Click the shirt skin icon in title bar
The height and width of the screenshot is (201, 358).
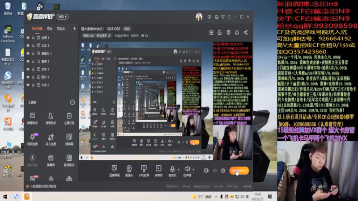(x=223, y=17)
